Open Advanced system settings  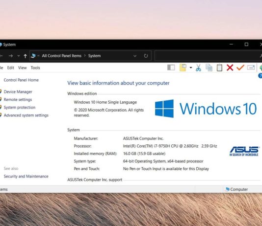26,115
